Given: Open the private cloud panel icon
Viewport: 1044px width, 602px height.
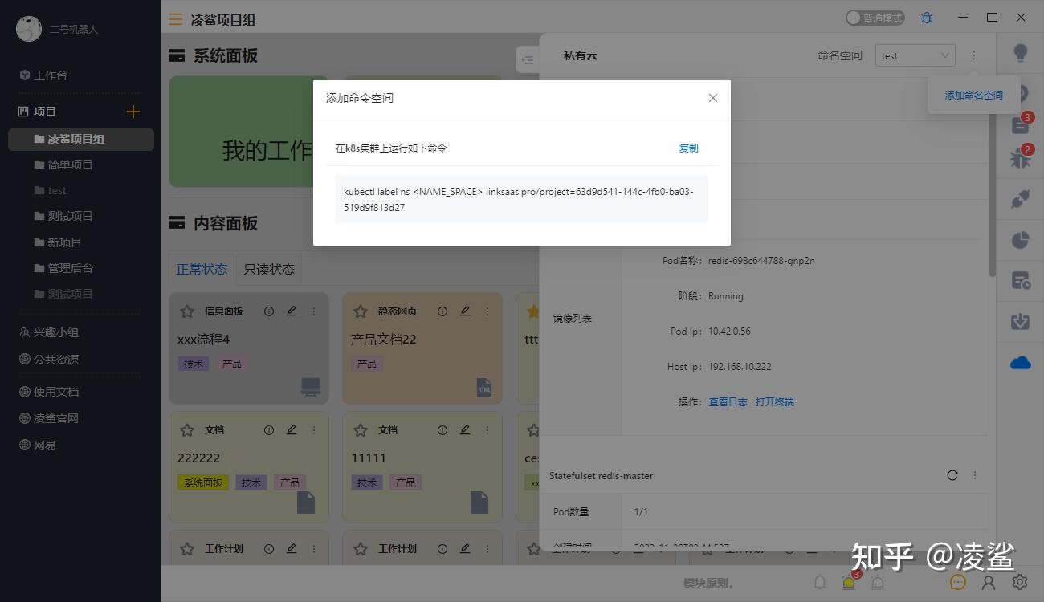Looking at the screenshot, I should tap(1020, 362).
